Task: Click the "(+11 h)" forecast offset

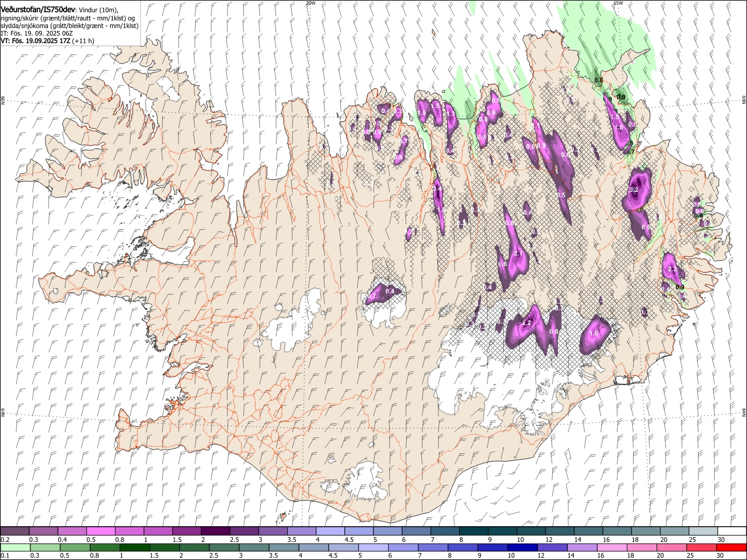Action: coord(83,41)
